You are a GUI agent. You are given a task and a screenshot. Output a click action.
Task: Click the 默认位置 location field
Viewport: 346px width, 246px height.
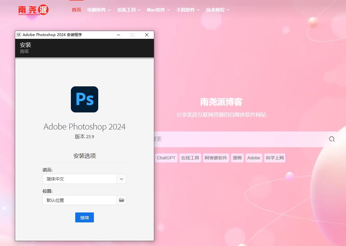(80, 200)
